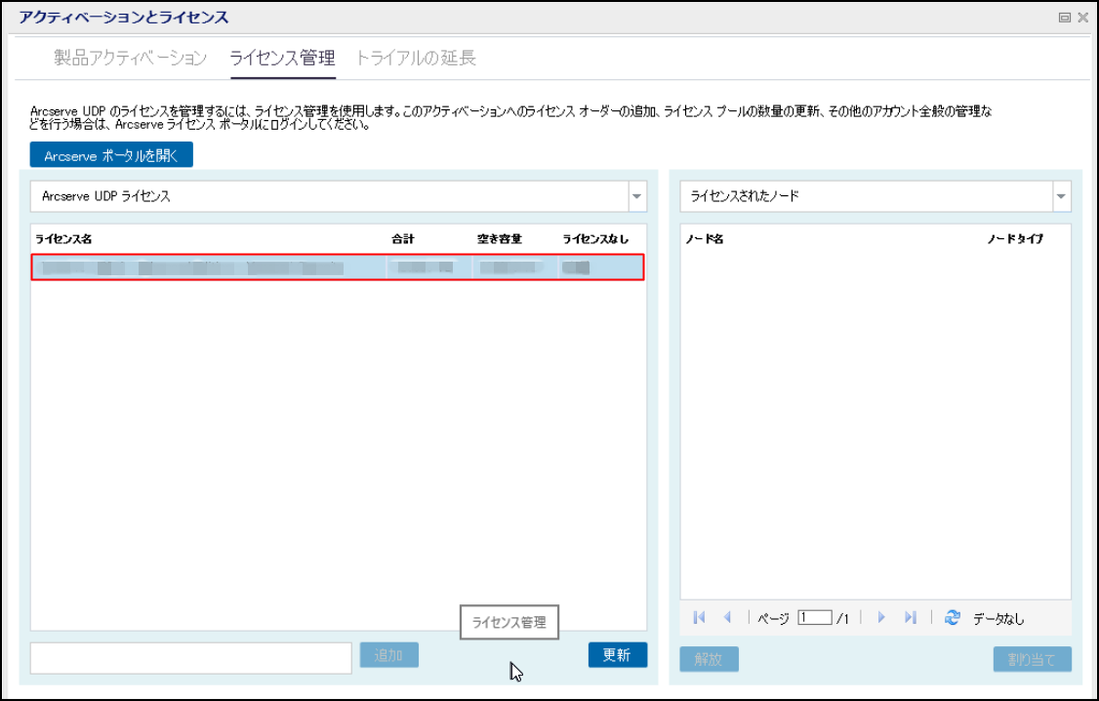Click the restore window icon in title bar
Image resolution: width=1099 pixels, height=701 pixels.
tap(1065, 18)
